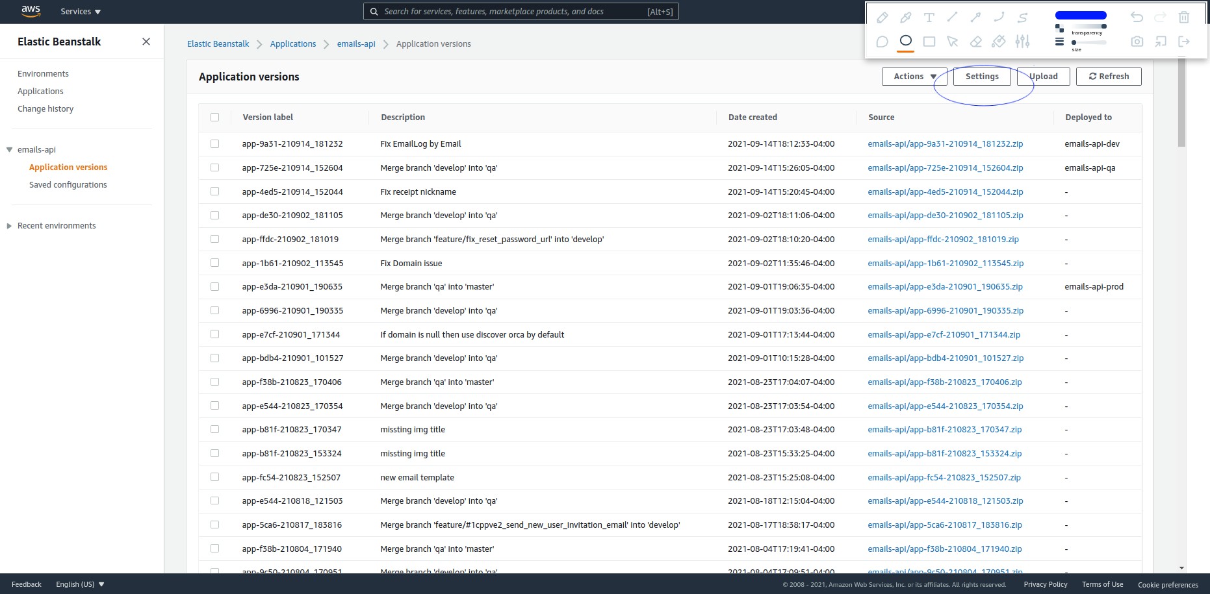
Task: Open Elastic Beanstalk breadcrumb link
Action: [x=218, y=44]
